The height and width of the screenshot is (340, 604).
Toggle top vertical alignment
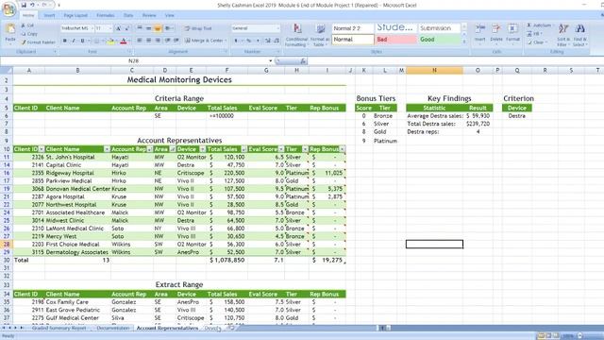[x=140, y=28]
